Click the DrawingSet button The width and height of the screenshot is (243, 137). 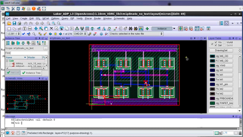point(221,50)
